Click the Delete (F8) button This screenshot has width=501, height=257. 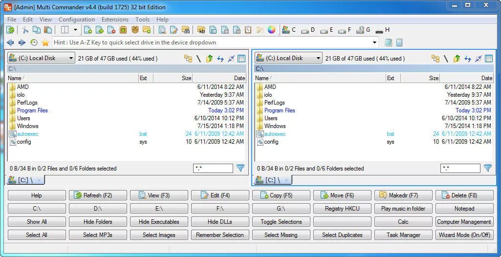click(464, 195)
